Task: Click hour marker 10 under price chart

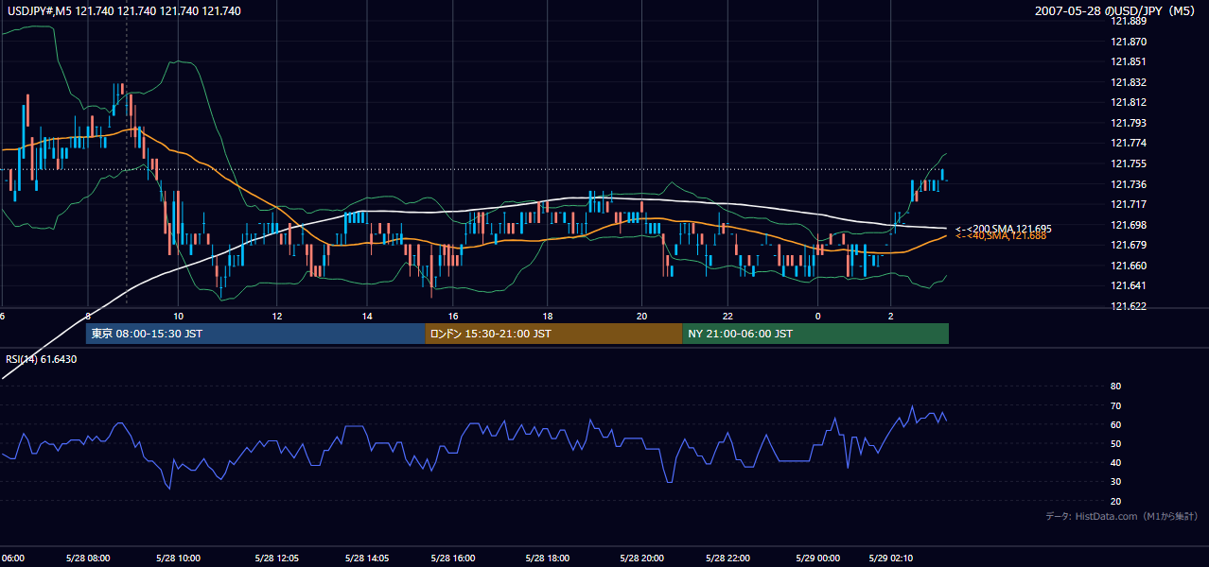Action: tap(179, 316)
